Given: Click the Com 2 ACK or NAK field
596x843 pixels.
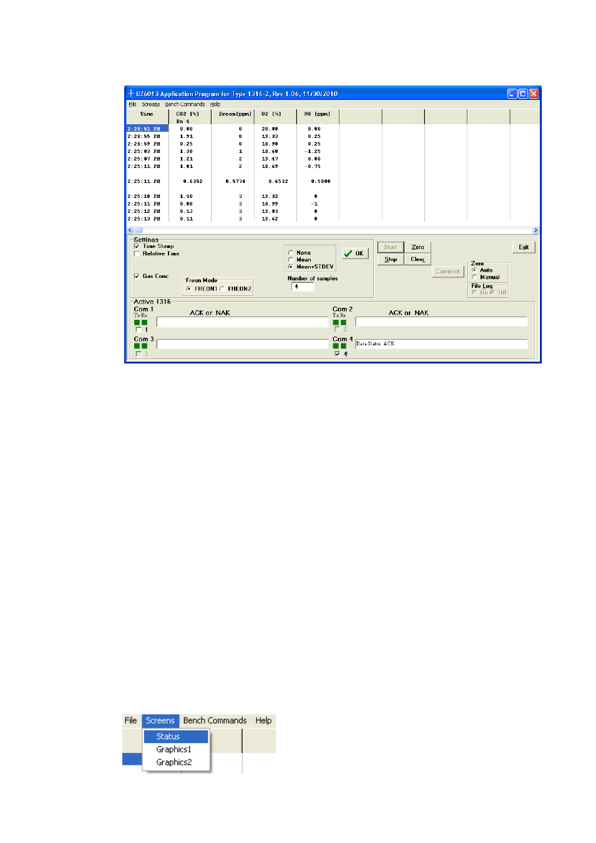Looking at the screenshot, I should pyautogui.click(x=441, y=322).
